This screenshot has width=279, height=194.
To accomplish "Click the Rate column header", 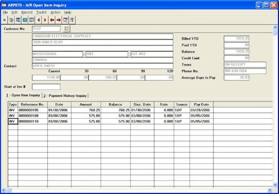I will [164, 105].
